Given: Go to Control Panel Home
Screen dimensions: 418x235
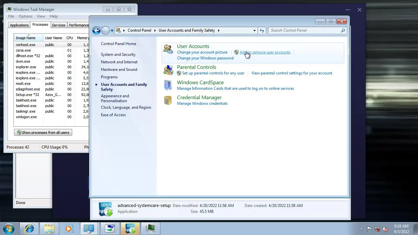Looking at the screenshot, I should point(119,44).
